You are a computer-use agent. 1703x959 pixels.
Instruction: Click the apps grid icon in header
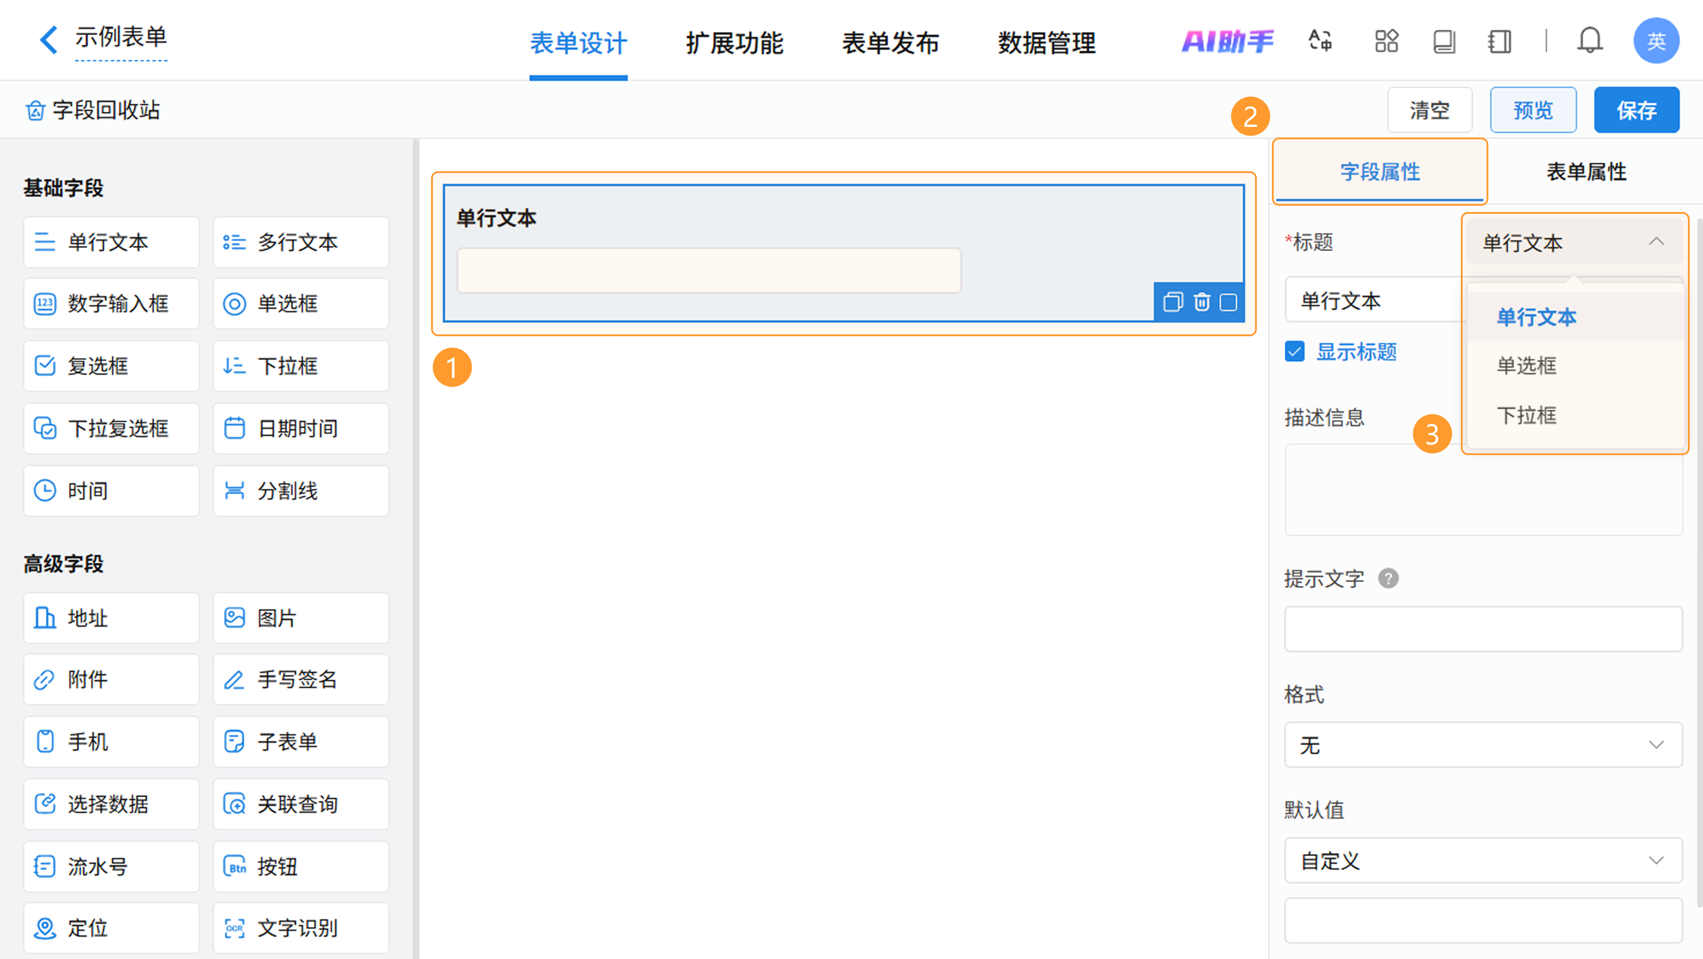tap(1386, 41)
